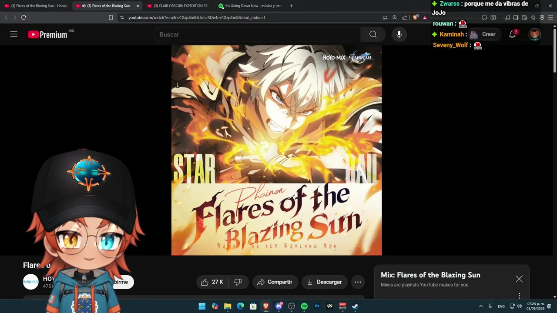This screenshot has height=313, width=557.
Task: Submit search with magnifier button
Action: click(373, 34)
